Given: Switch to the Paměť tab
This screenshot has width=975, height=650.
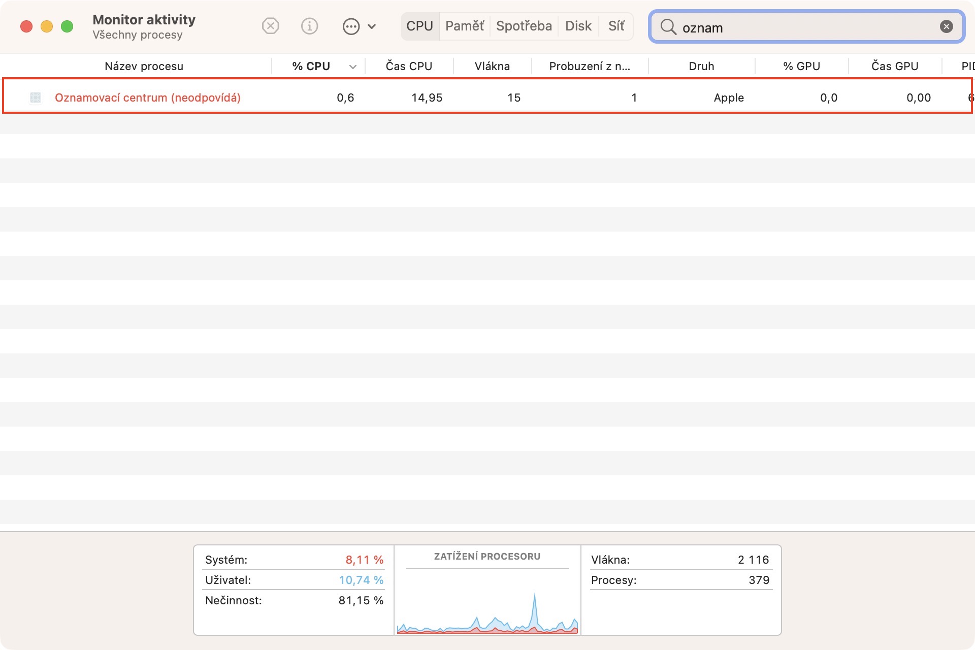Looking at the screenshot, I should tap(464, 26).
